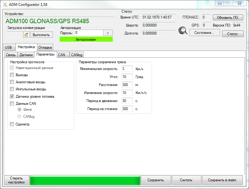Switch to the Настройка tab

point(26,47)
